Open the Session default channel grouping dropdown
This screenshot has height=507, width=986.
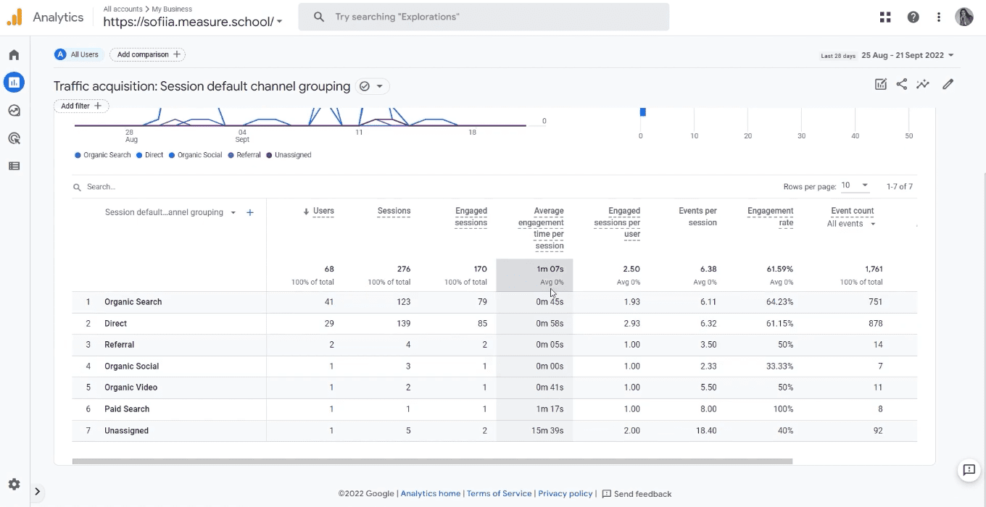pos(233,212)
